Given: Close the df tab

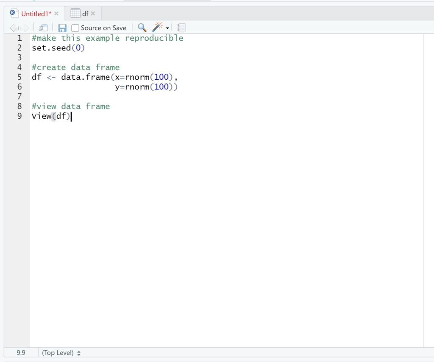Looking at the screenshot, I should [93, 13].
